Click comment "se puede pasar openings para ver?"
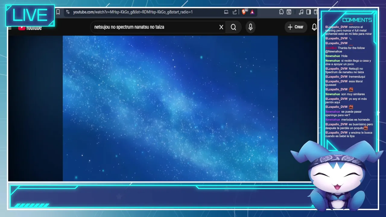386x217 pixels. [x=343, y=113]
